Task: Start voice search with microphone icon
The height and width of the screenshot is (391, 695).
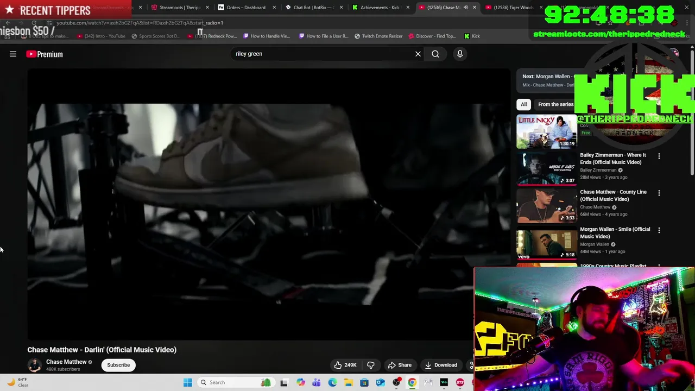Action: 460,54
